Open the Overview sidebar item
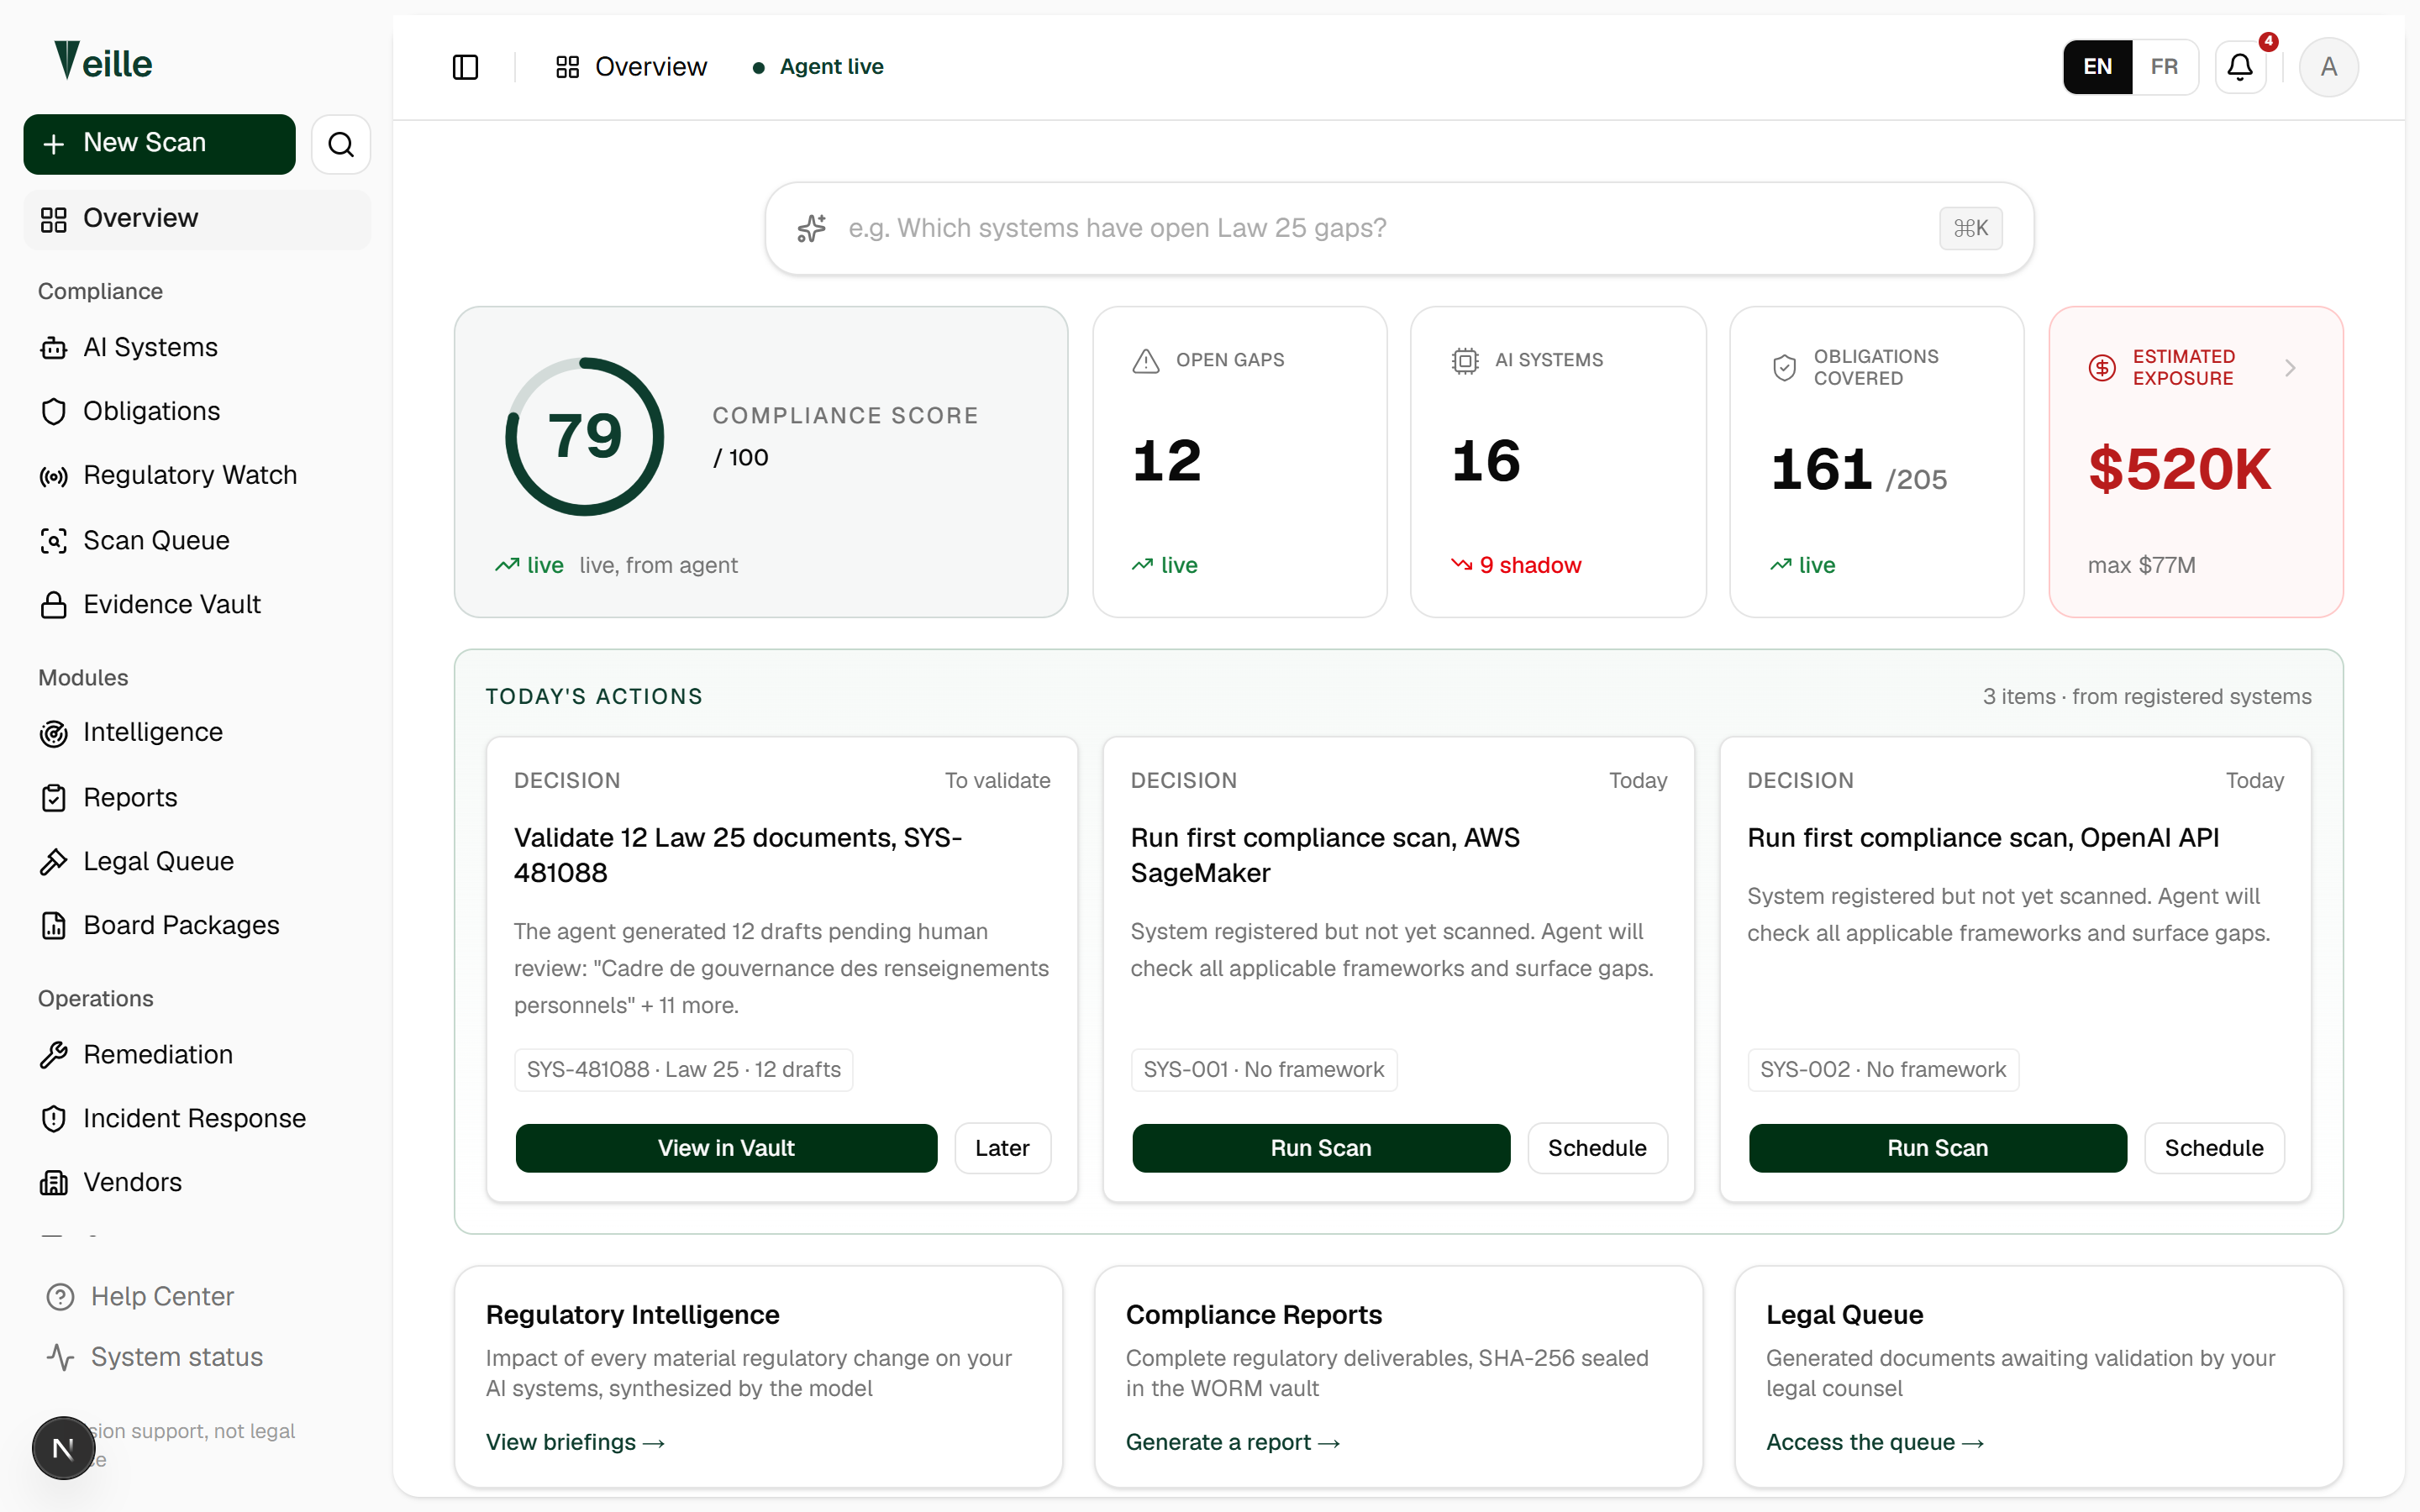Screen dimensions: 2420x1512 pos(197,219)
